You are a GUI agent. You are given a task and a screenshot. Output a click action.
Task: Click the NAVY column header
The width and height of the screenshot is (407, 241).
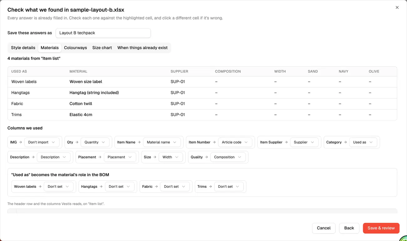point(343,71)
